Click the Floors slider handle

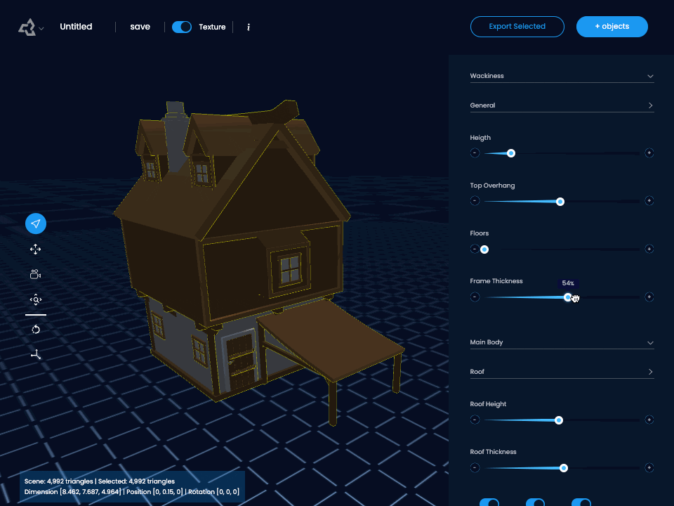click(484, 249)
